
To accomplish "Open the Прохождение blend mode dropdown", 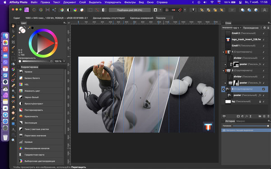I will [x=252, y=28].
